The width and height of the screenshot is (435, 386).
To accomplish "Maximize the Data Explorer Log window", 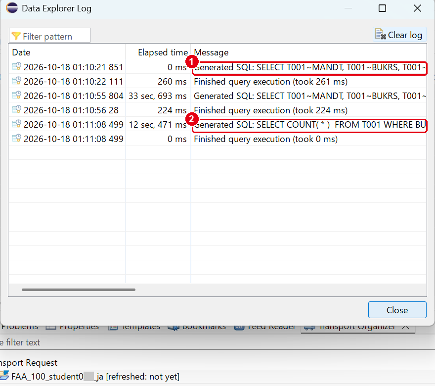I will pos(382,8).
